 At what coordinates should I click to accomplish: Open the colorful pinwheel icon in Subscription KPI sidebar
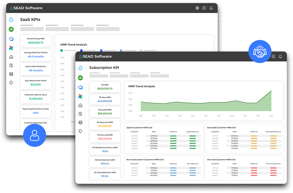click(80, 96)
